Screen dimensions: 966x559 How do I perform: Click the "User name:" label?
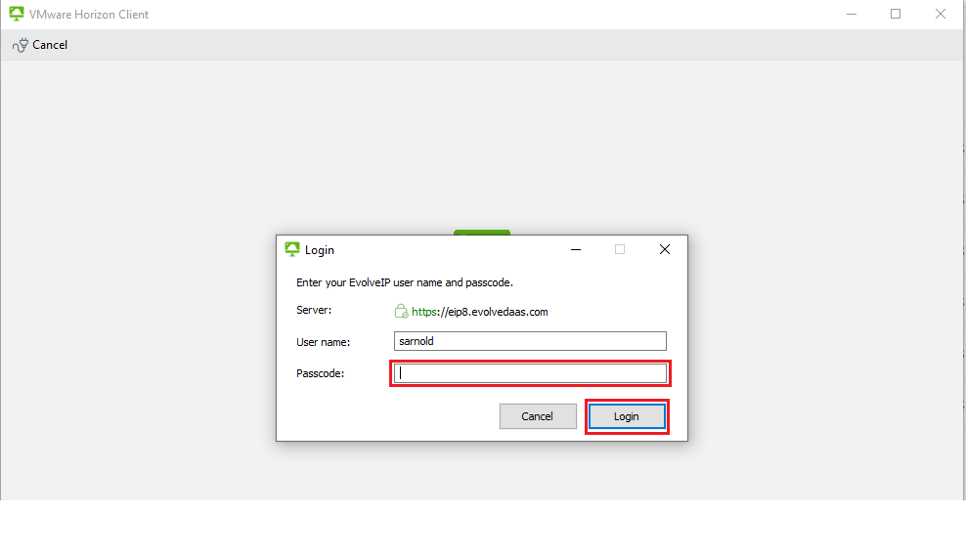[x=324, y=342]
